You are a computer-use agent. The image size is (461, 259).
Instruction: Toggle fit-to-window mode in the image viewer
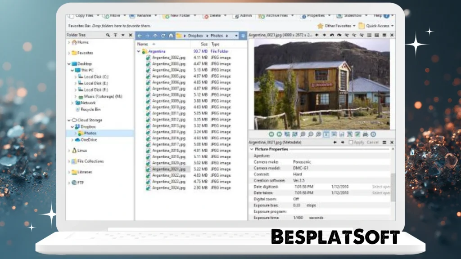[326, 134]
